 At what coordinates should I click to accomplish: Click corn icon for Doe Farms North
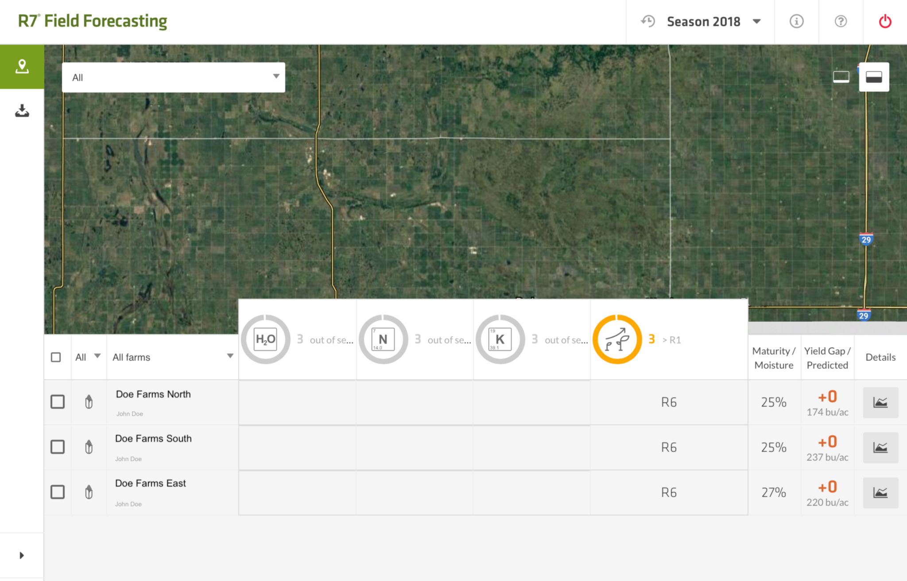pyautogui.click(x=89, y=402)
